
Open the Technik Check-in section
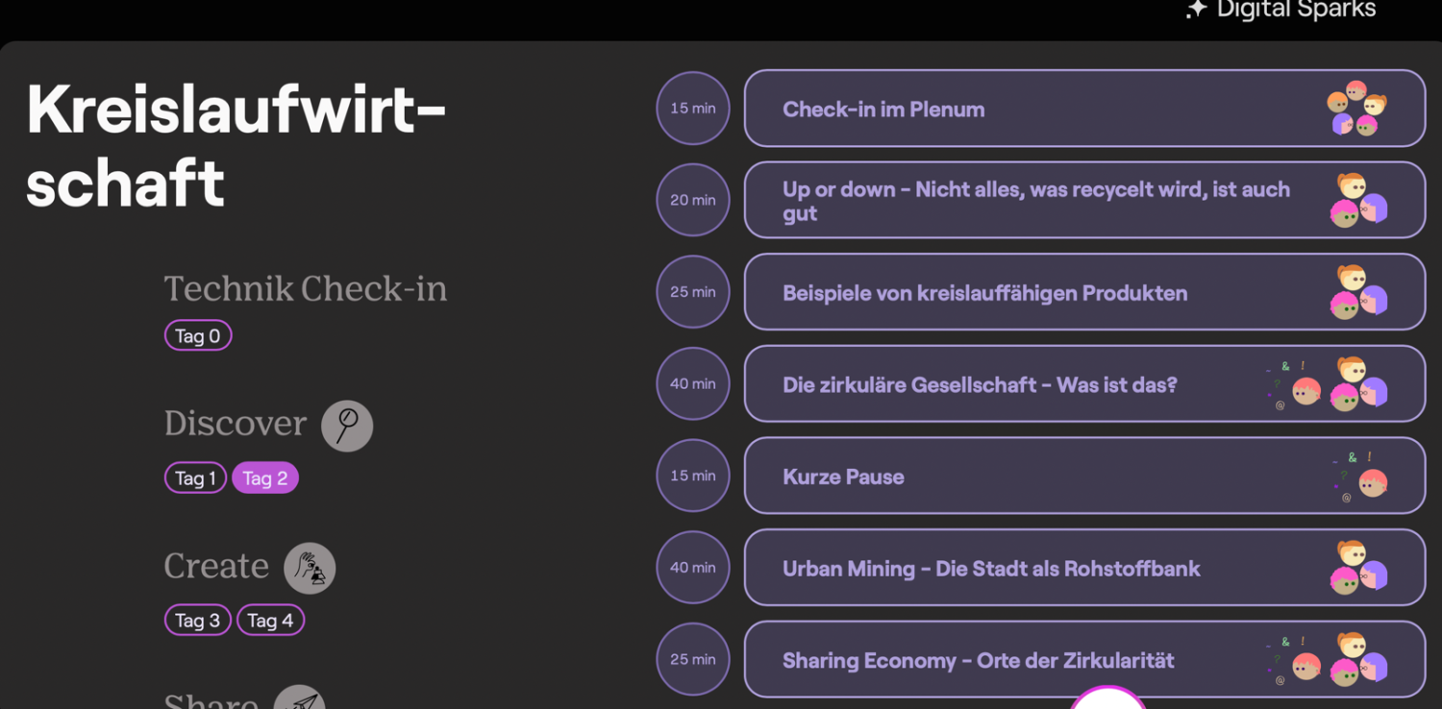coord(306,288)
